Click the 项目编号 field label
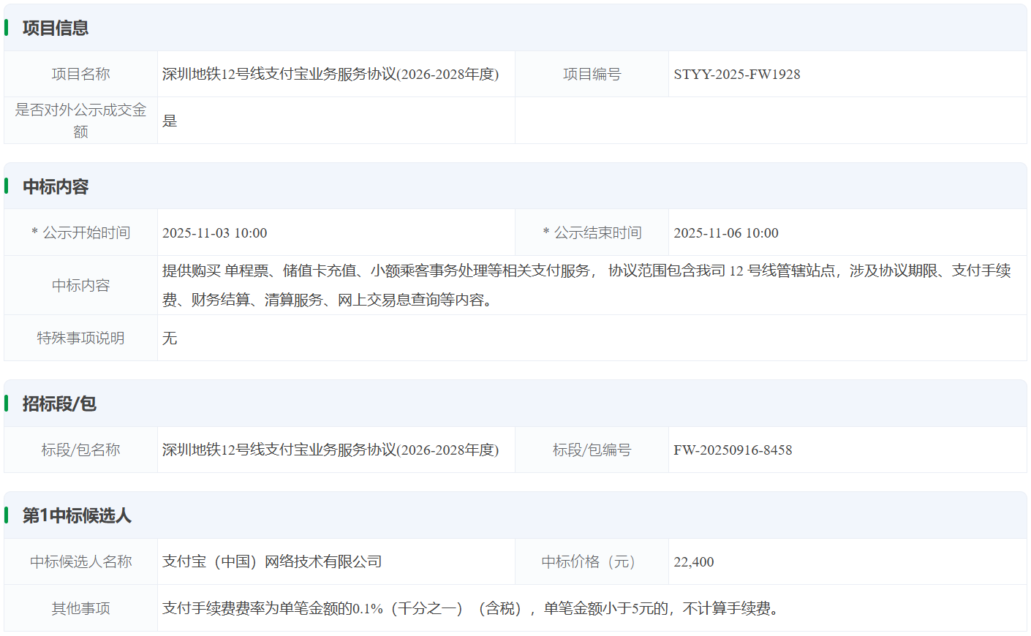This screenshot has height=636, width=1031. tap(592, 74)
